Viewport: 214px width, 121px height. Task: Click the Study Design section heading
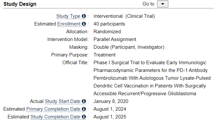click(20, 4)
